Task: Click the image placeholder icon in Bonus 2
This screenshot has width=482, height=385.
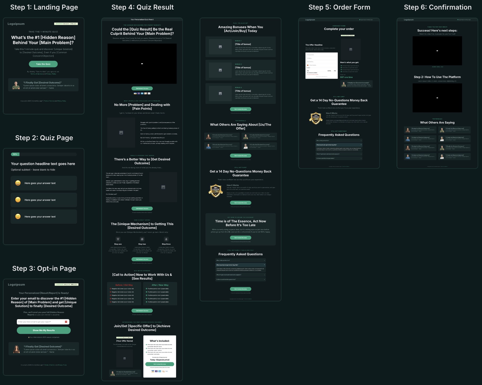Action: (220, 70)
